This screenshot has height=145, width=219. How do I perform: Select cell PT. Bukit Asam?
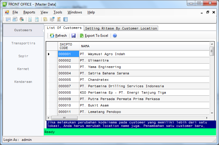144,105
